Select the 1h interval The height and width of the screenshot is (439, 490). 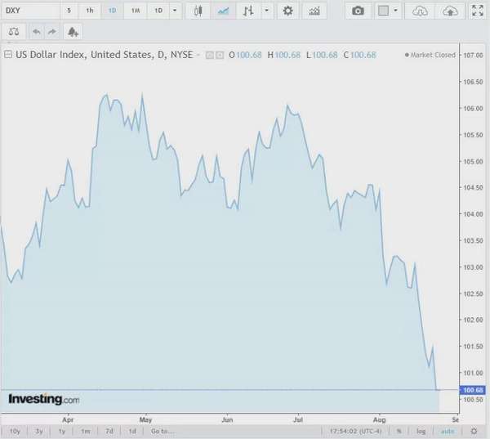(x=90, y=11)
